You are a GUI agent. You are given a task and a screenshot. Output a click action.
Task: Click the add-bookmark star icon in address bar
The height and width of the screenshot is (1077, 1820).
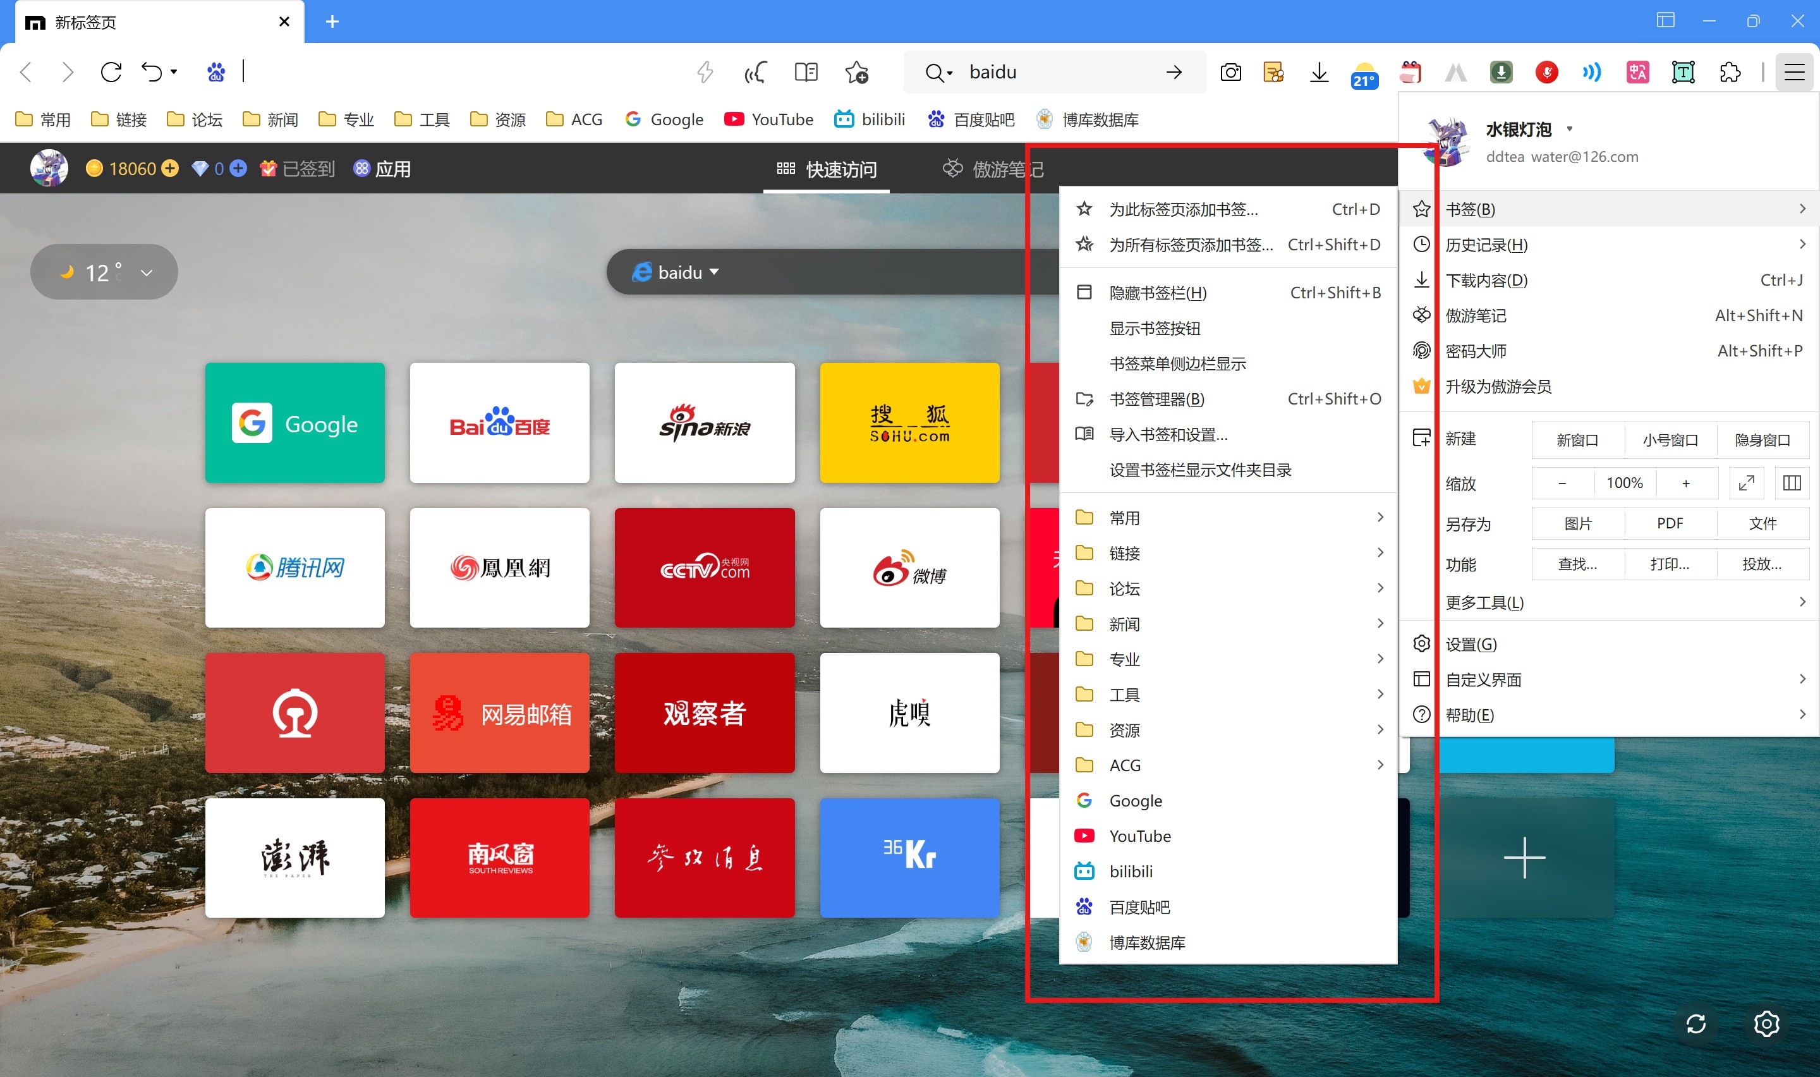point(856,72)
